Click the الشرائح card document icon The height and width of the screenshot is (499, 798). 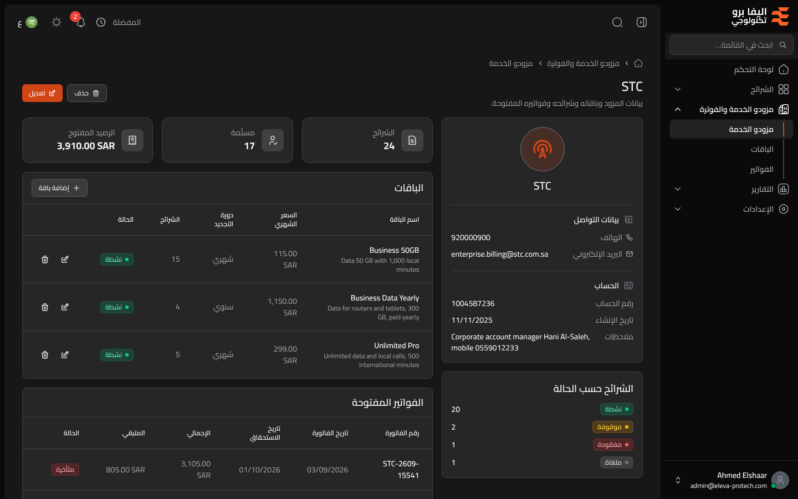coord(412,140)
